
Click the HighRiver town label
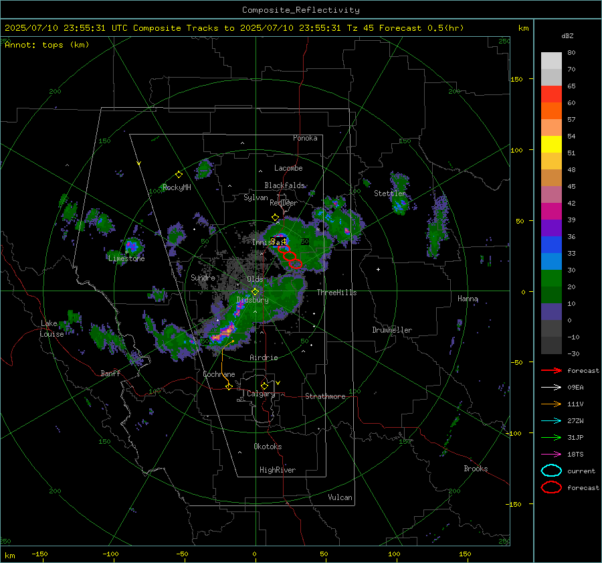(278, 470)
